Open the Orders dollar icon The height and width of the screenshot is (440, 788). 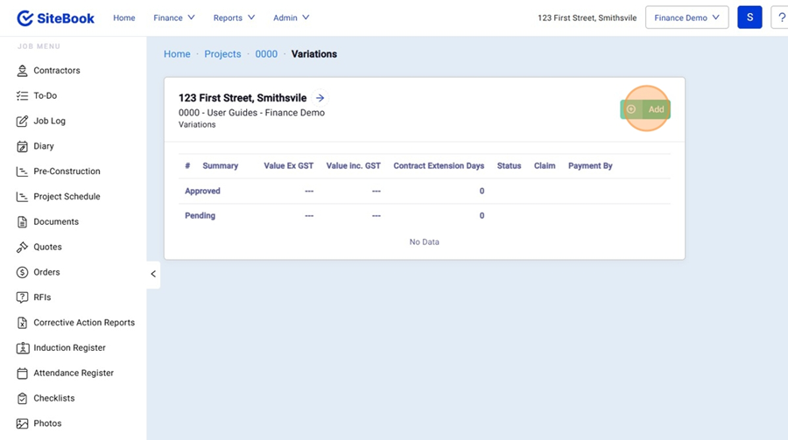click(x=23, y=273)
